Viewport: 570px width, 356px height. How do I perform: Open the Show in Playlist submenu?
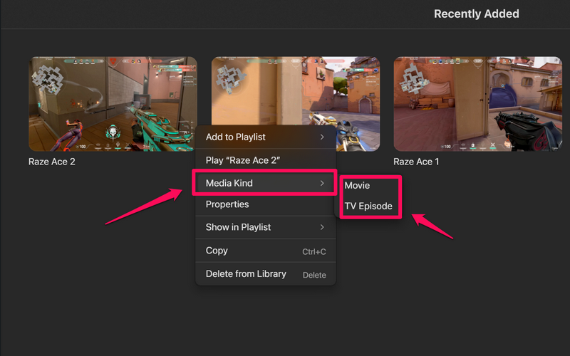tap(265, 227)
